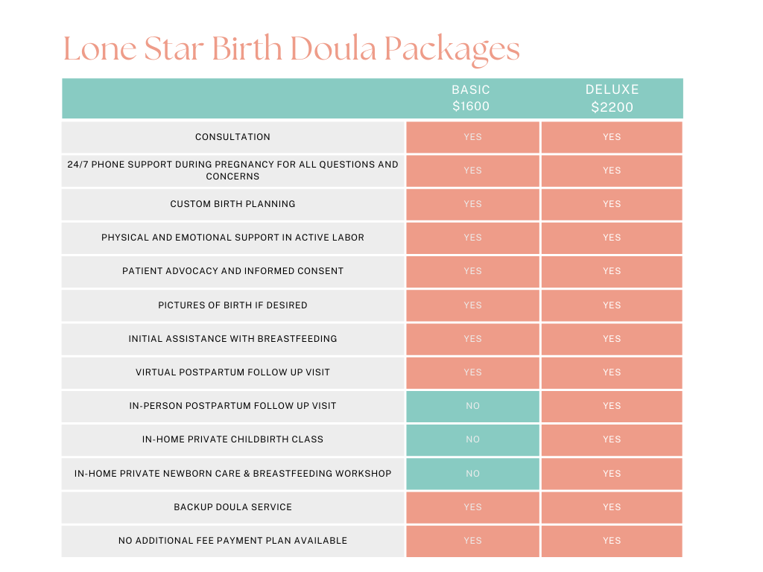Viewport: 763px width, 572px height.
Task: Select Patient Advocacy and Informed Consent label
Action: pos(232,271)
